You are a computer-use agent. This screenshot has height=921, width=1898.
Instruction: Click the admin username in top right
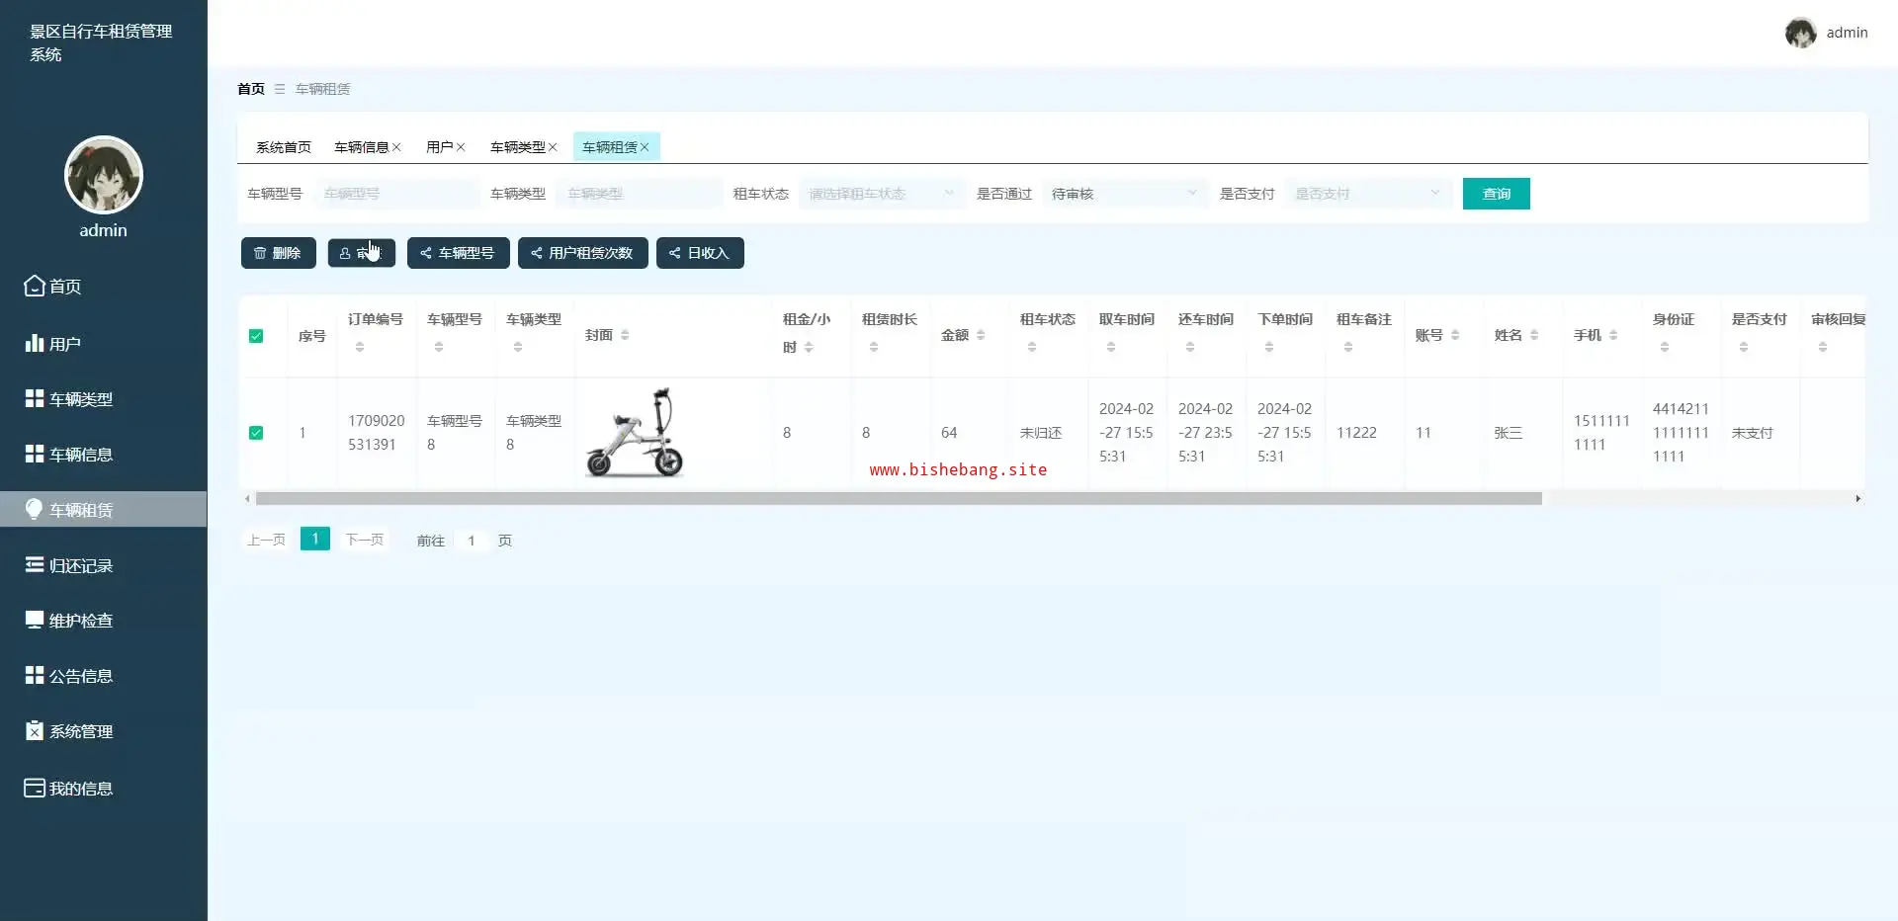[x=1847, y=33]
